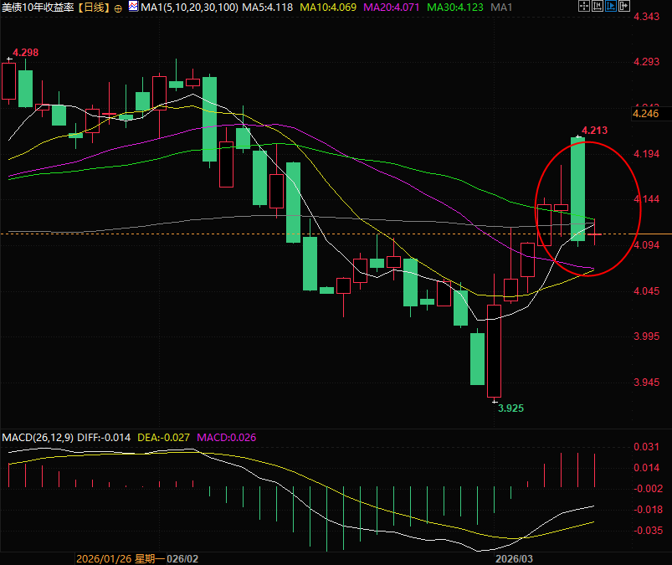Click the 4.045 y-axis label
Screen dimensions: 672x565
pyautogui.click(x=647, y=291)
